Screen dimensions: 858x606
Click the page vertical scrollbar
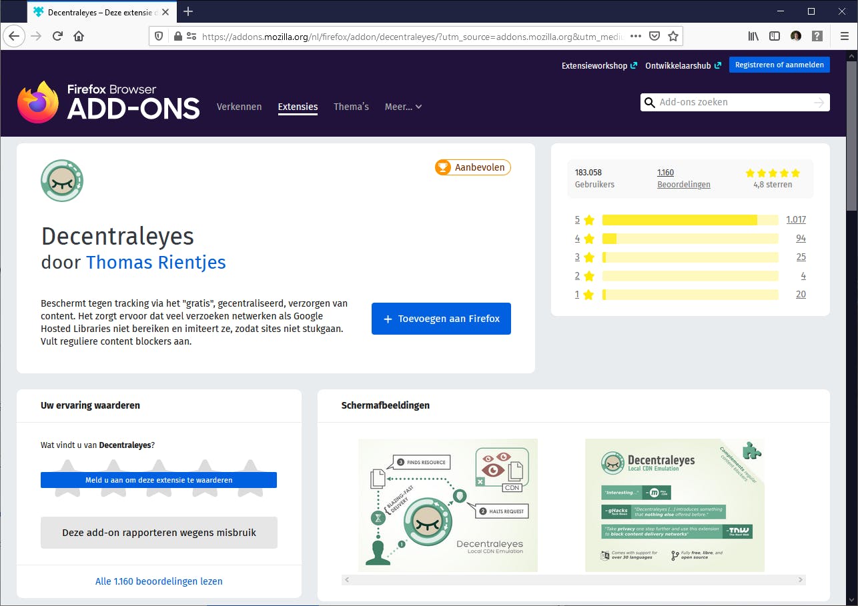[851, 137]
